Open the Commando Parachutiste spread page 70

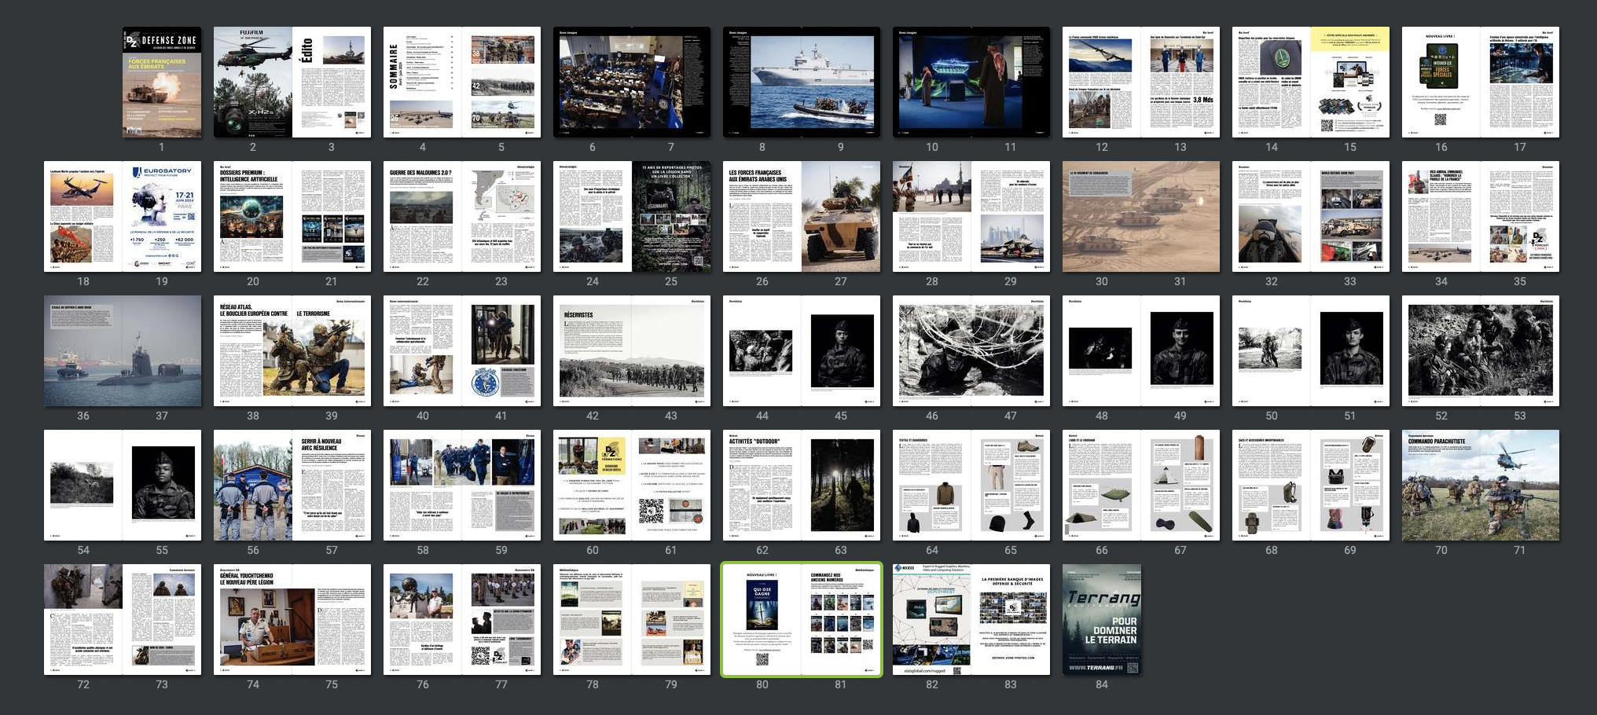[1441, 486]
